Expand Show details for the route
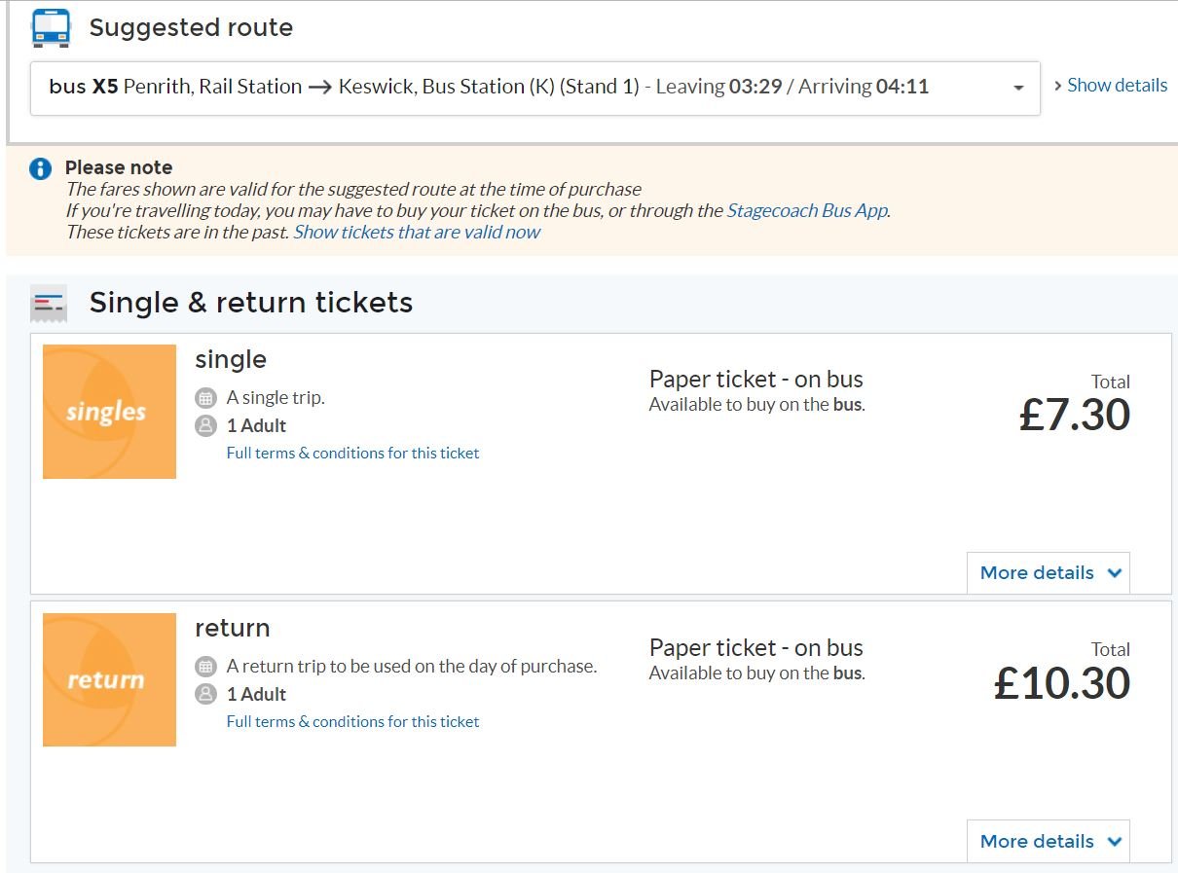The width and height of the screenshot is (1178, 873). [1110, 86]
